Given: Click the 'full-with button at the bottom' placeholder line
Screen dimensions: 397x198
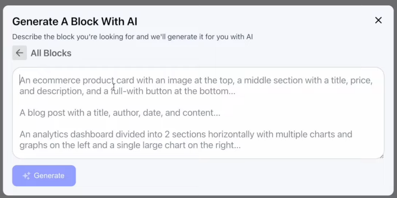Looking at the screenshot, I should 127,91.
